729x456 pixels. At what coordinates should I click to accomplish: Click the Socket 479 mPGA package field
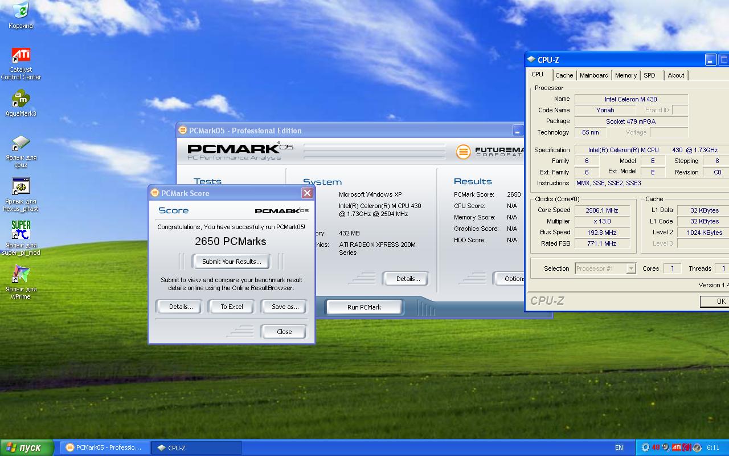631,121
